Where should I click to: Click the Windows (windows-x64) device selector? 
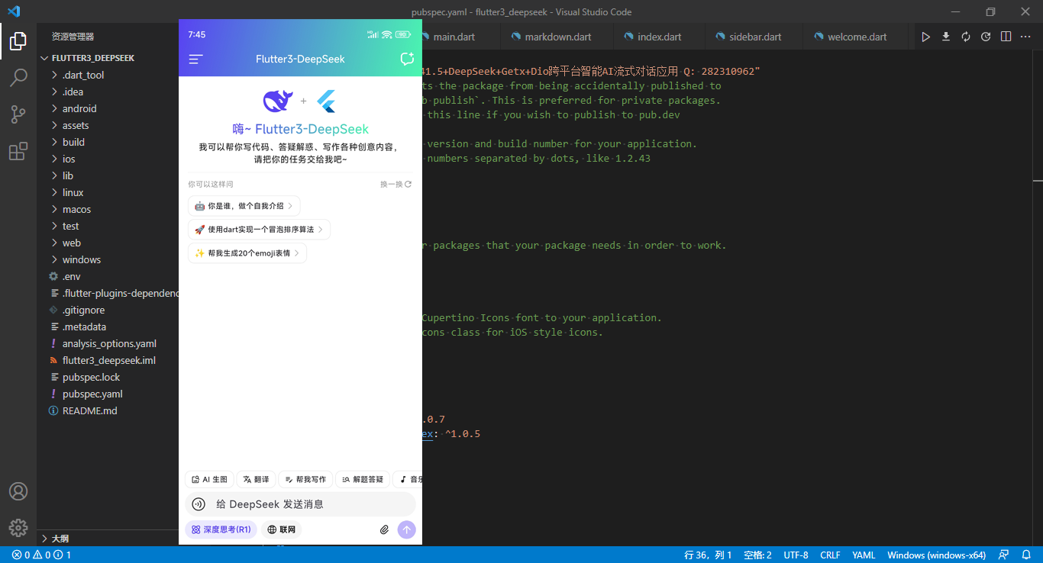(x=936, y=555)
